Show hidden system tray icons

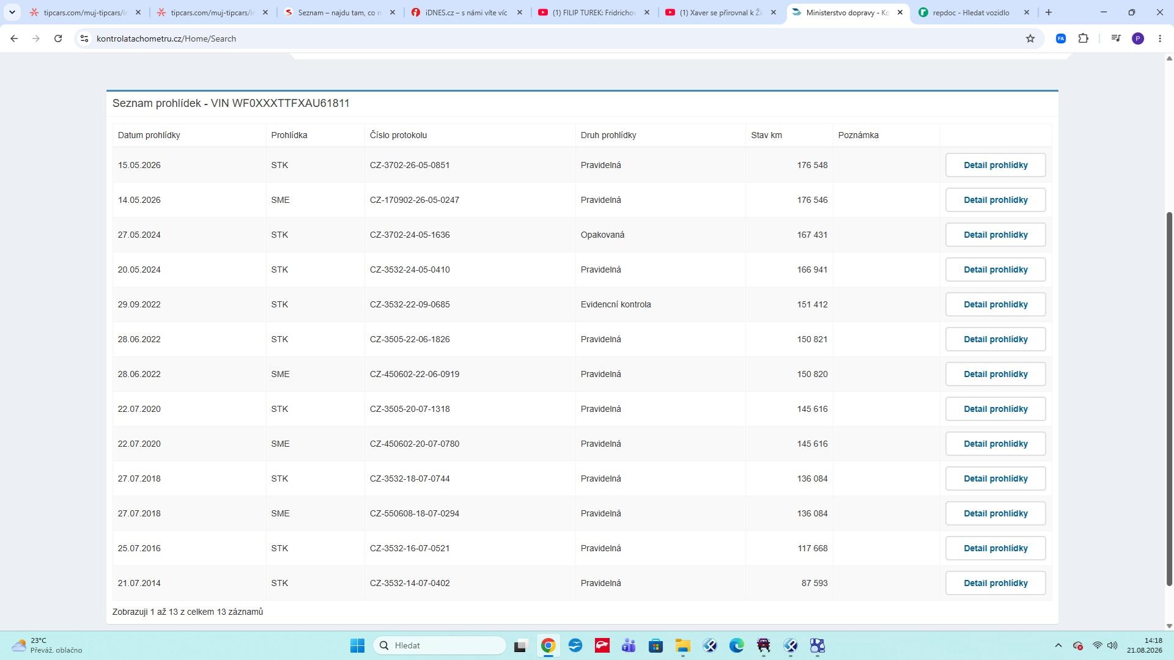1058,645
